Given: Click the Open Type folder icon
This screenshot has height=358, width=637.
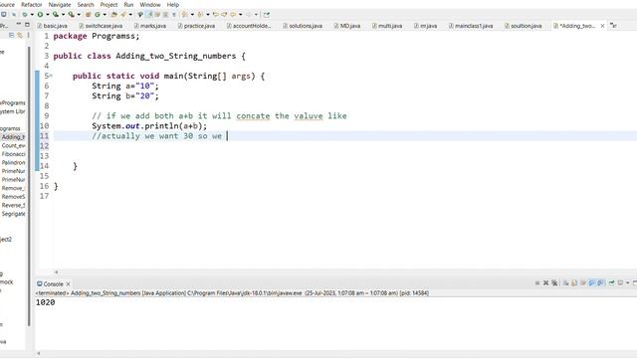Looking at the screenshot, I should [113, 15].
